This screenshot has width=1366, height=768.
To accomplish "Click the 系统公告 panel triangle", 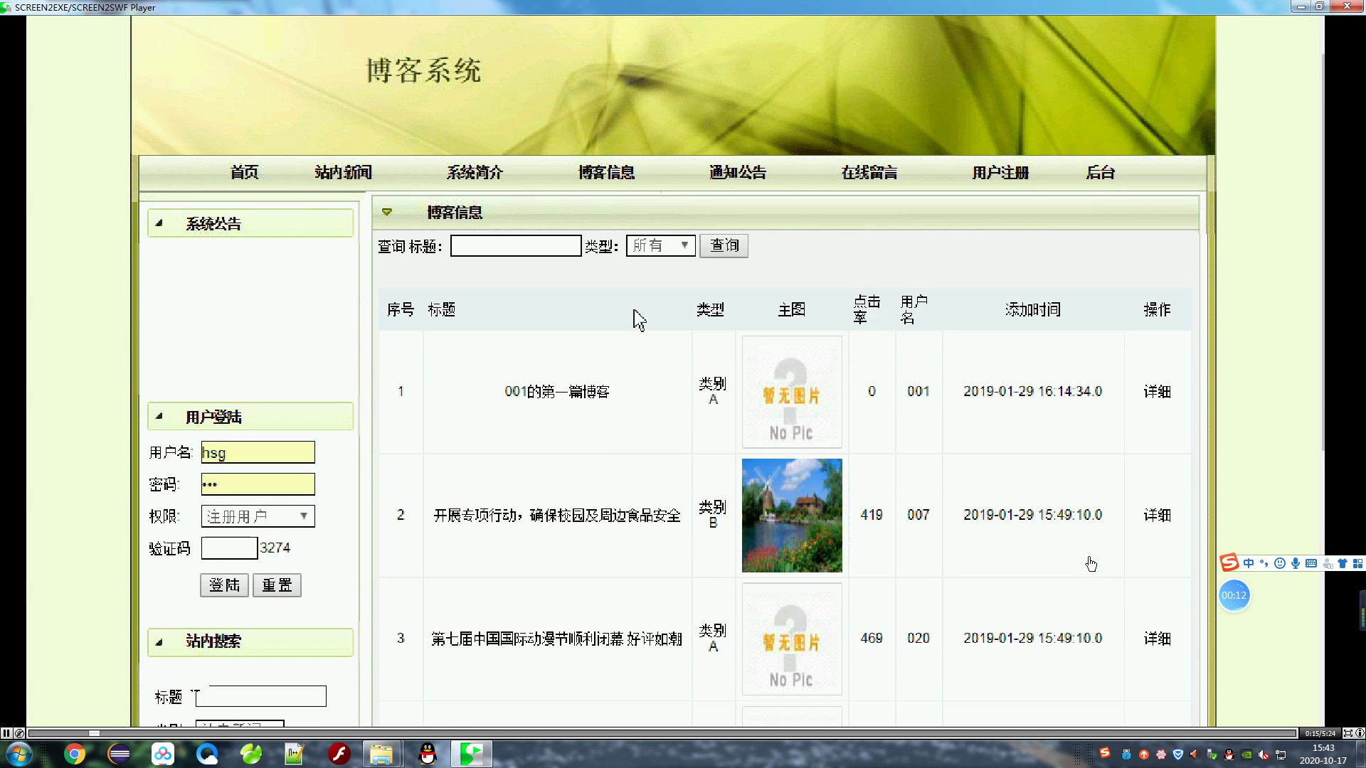I will pyautogui.click(x=159, y=223).
